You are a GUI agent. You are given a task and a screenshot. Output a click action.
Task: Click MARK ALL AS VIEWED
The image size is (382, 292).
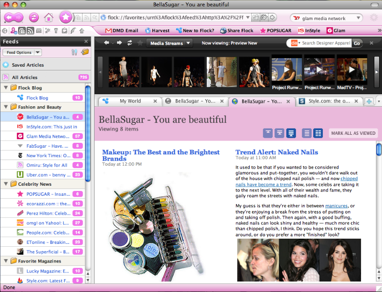point(353,133)
